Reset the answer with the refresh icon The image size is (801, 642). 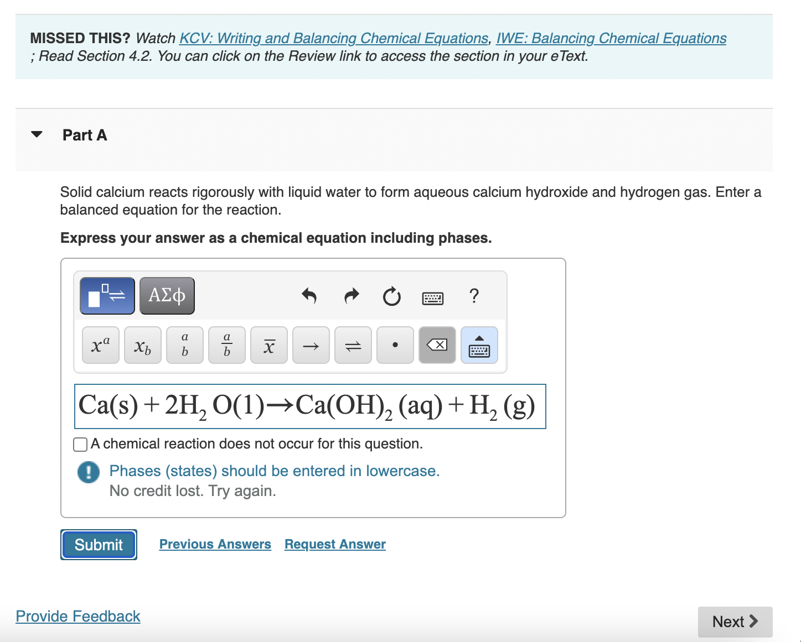coord(391,296)
